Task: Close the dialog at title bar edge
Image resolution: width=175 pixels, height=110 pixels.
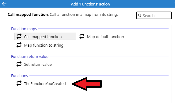Action: click(174, 4)
